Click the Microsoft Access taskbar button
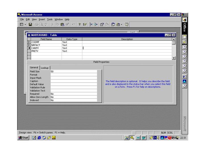 click(132, 138)
